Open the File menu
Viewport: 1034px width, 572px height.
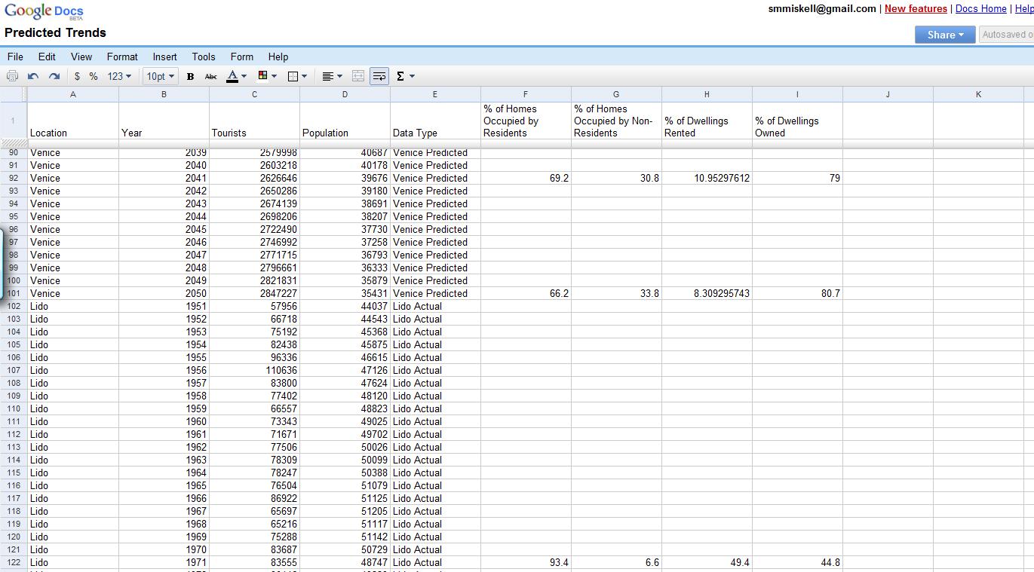tap(15, 57)
